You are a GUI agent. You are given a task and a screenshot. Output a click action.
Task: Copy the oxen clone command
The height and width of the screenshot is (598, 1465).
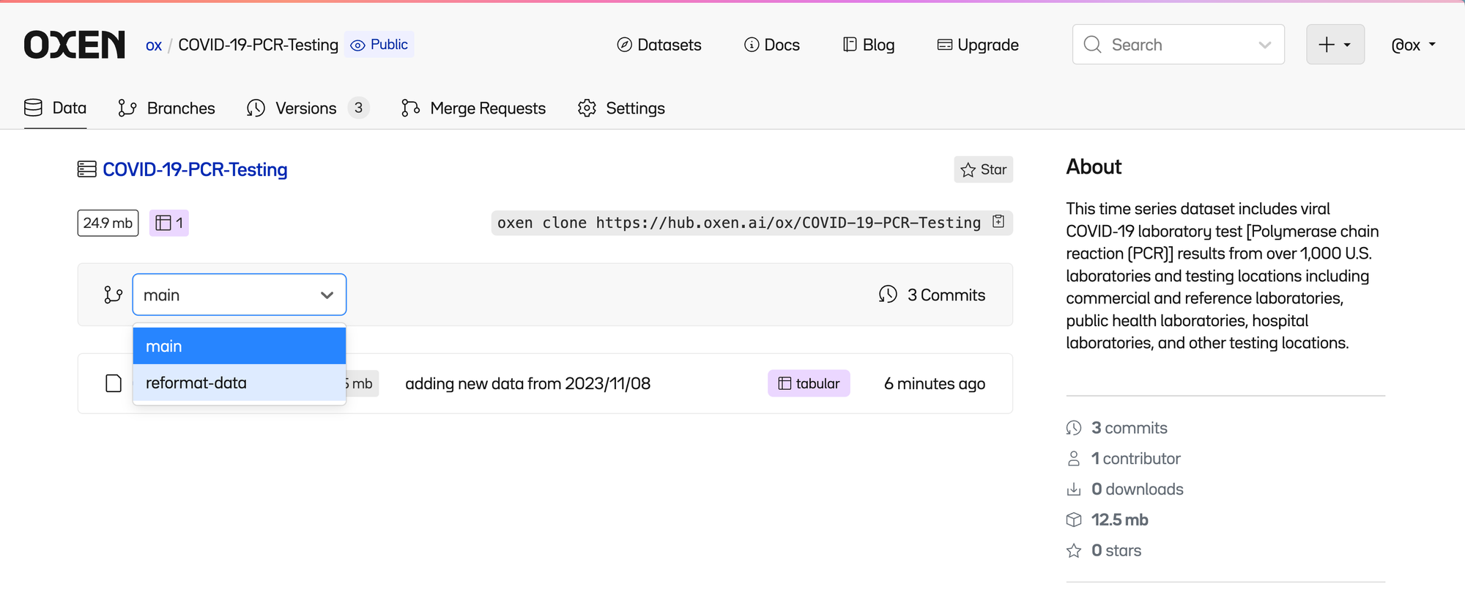[x=998, y=221]
